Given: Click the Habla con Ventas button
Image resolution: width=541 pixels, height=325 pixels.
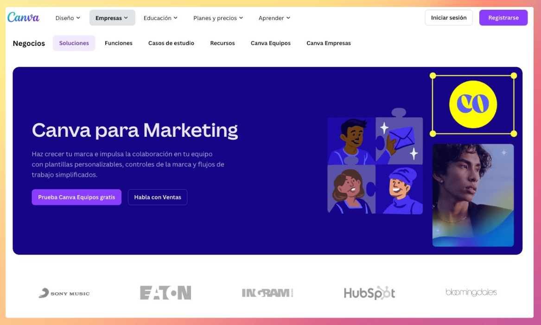Looking at the screenshot, I should [158, 197].
